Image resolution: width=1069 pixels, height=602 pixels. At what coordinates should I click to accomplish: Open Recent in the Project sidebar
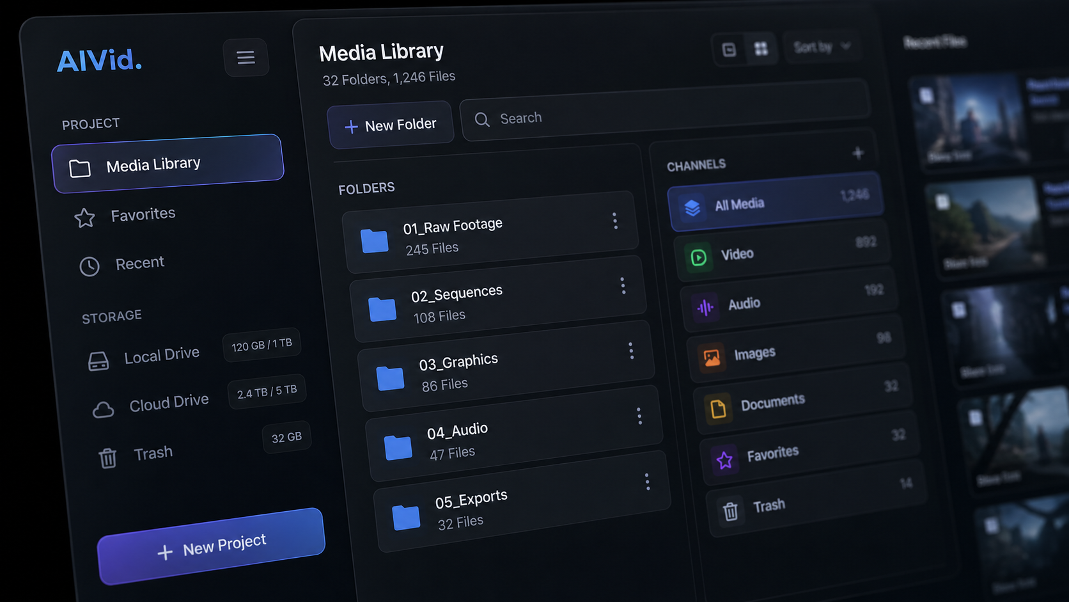(x=121, y=264)
